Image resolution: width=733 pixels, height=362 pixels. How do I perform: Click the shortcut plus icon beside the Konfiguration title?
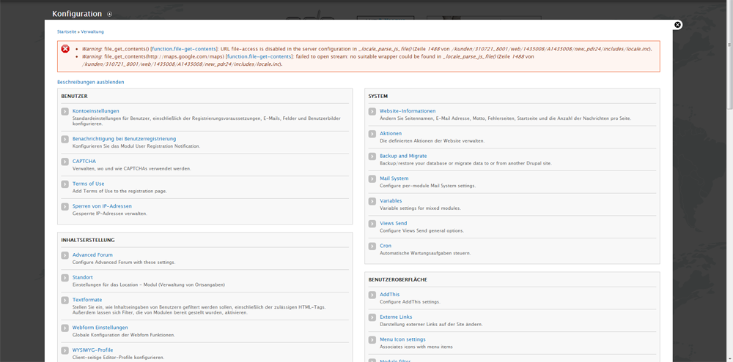(110, 14)
